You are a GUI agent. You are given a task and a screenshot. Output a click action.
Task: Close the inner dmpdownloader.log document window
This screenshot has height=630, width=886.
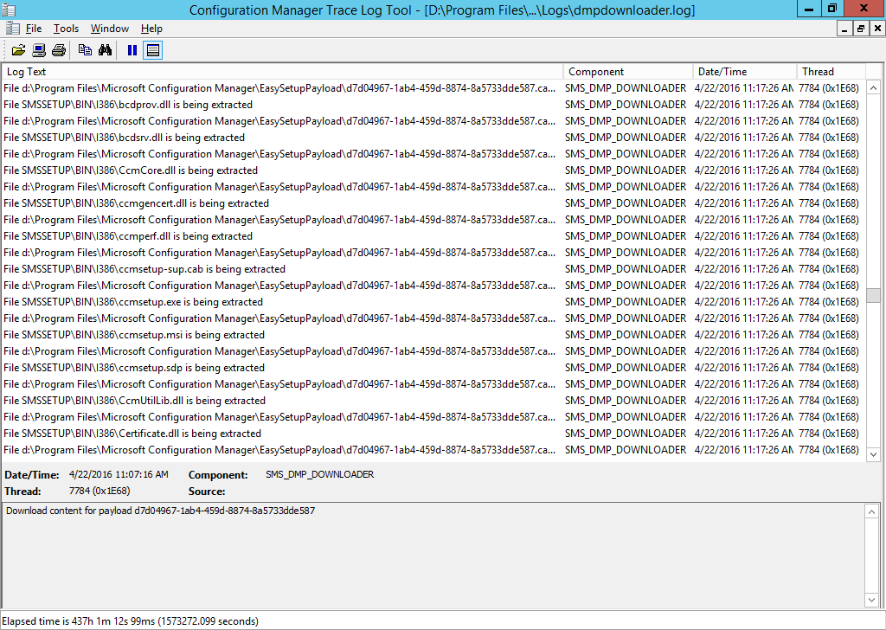pos(877,29)
